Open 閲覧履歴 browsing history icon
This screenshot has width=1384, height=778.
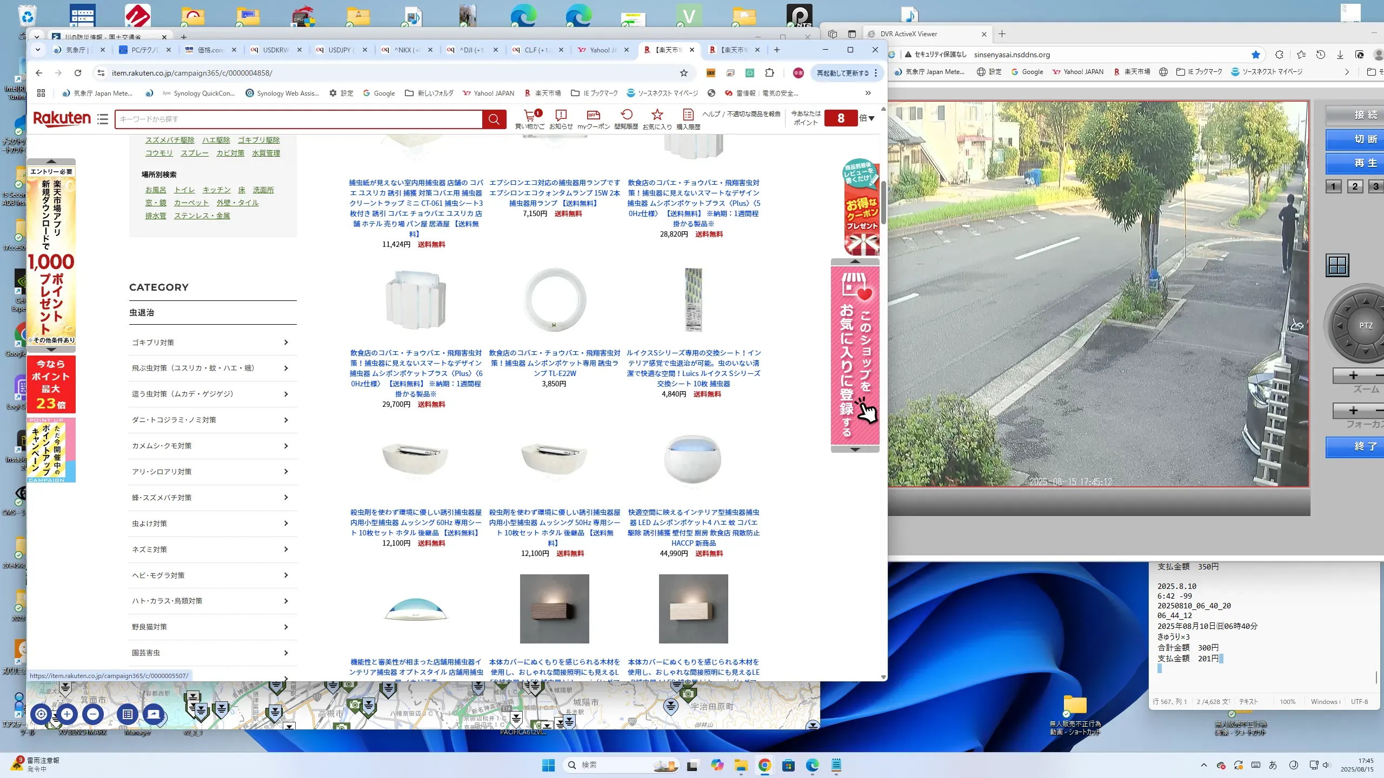point(626,115)
